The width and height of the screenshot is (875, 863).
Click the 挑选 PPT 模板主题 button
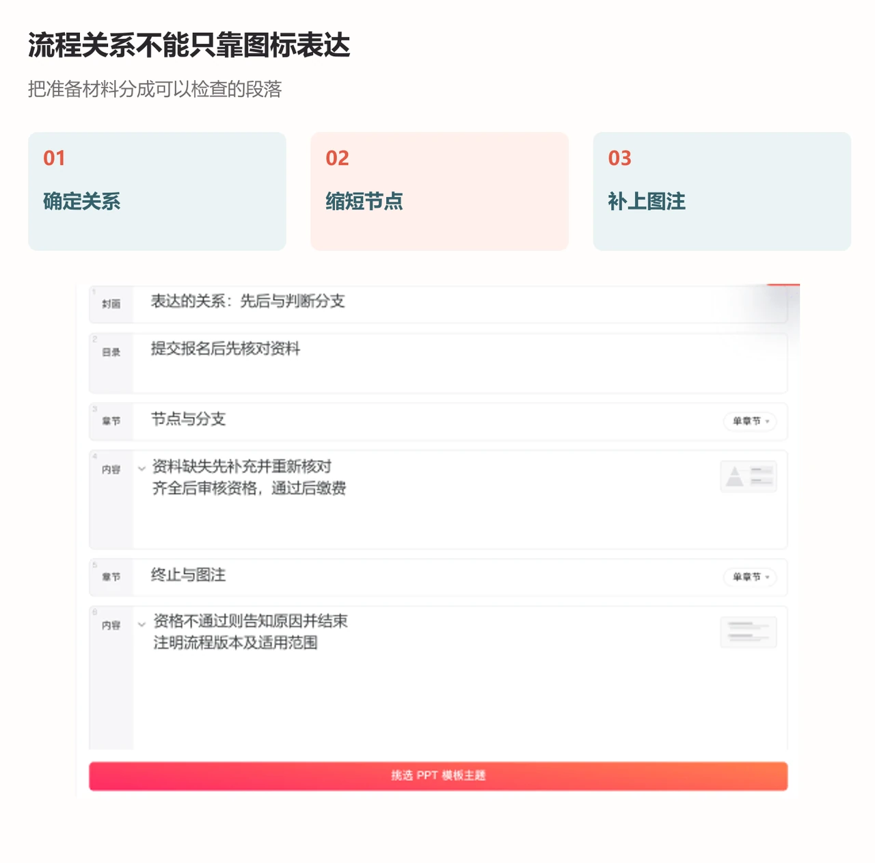pos(438,776)
